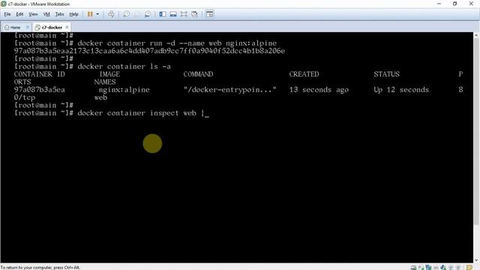Click the greyed-out Revert to snapshot icon
Screen dimensions: 480x270
(136, 14)
